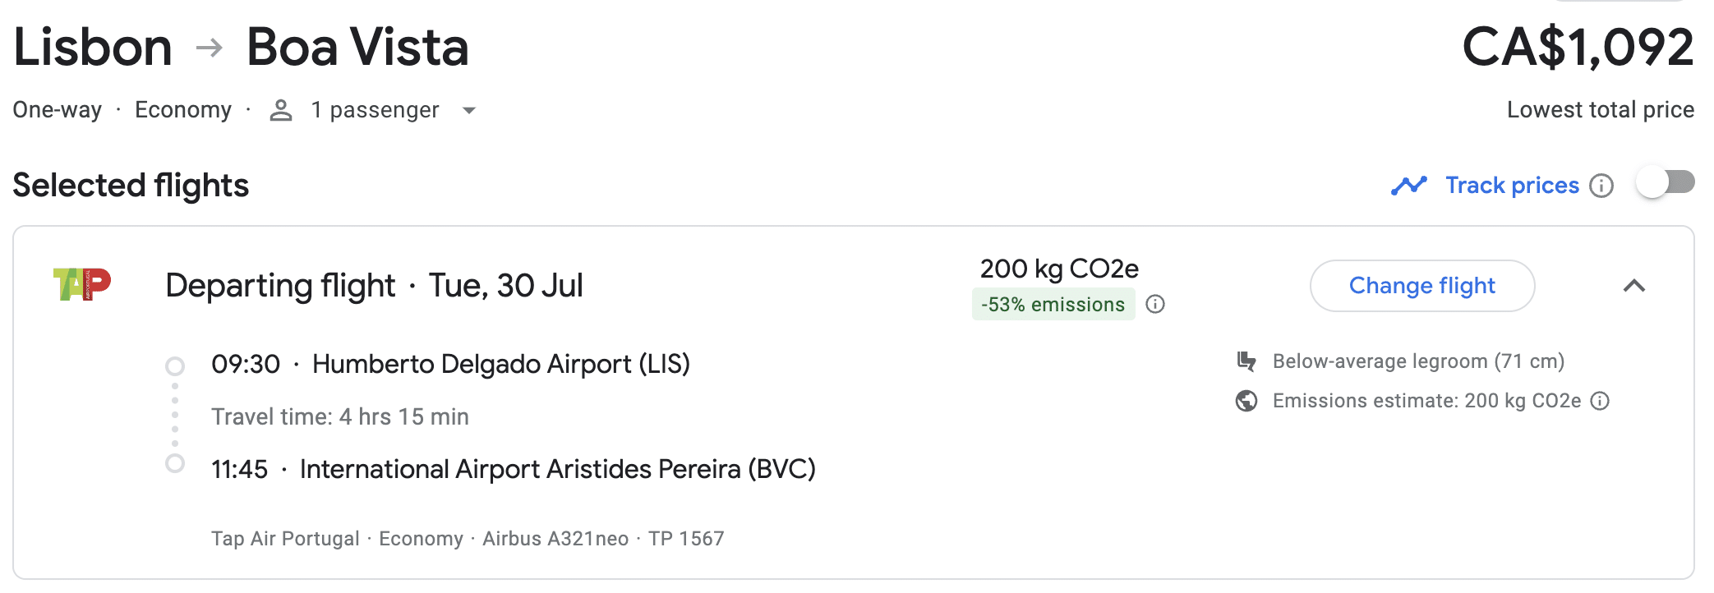Screen dimensions: 1714x593
Task: Open the Track prices info tooltip icon
Action: click(x=1601, y=186)
